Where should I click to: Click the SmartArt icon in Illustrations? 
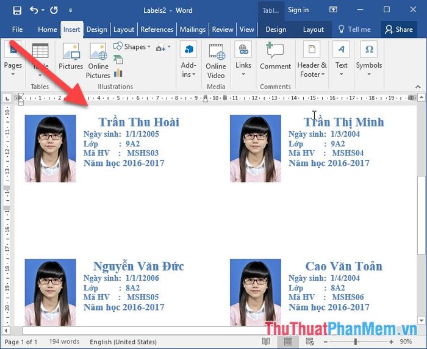118,59
